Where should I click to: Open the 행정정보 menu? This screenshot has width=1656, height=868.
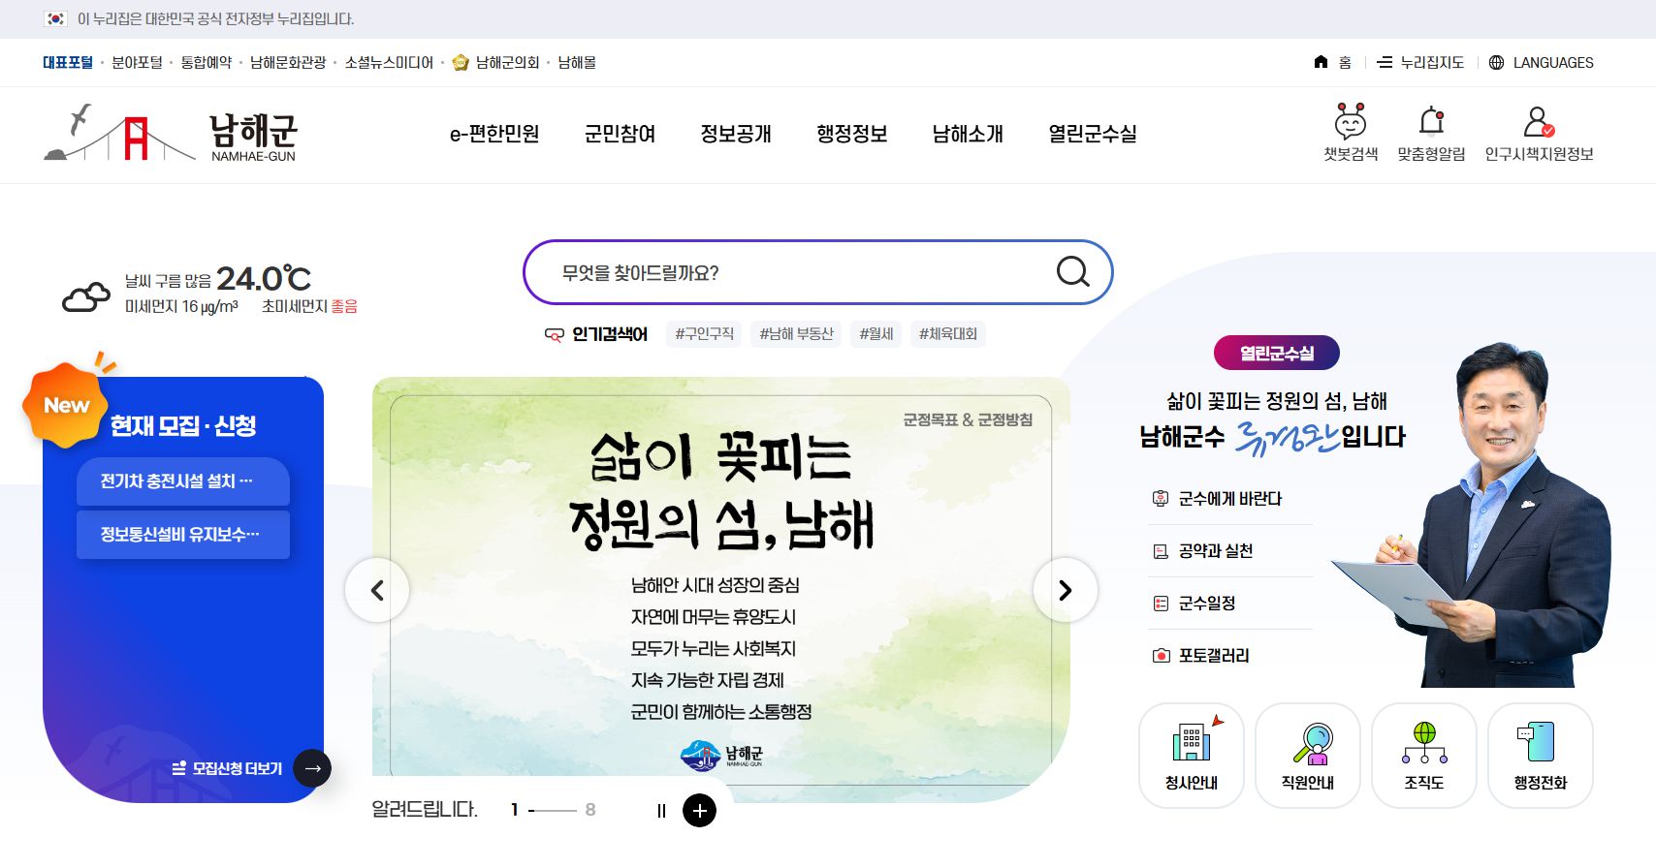[852, 134]
